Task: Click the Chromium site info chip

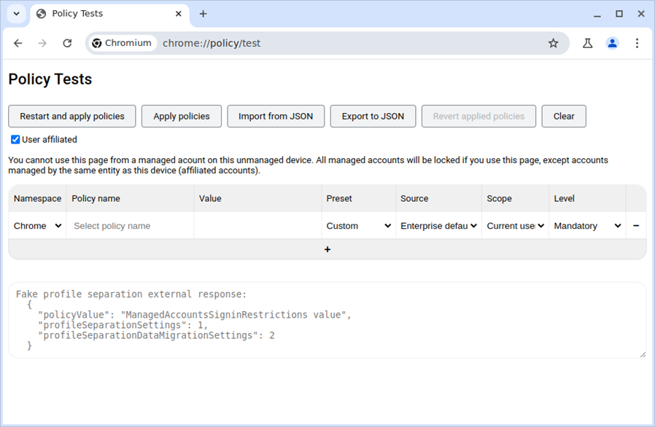Action: 122,43
